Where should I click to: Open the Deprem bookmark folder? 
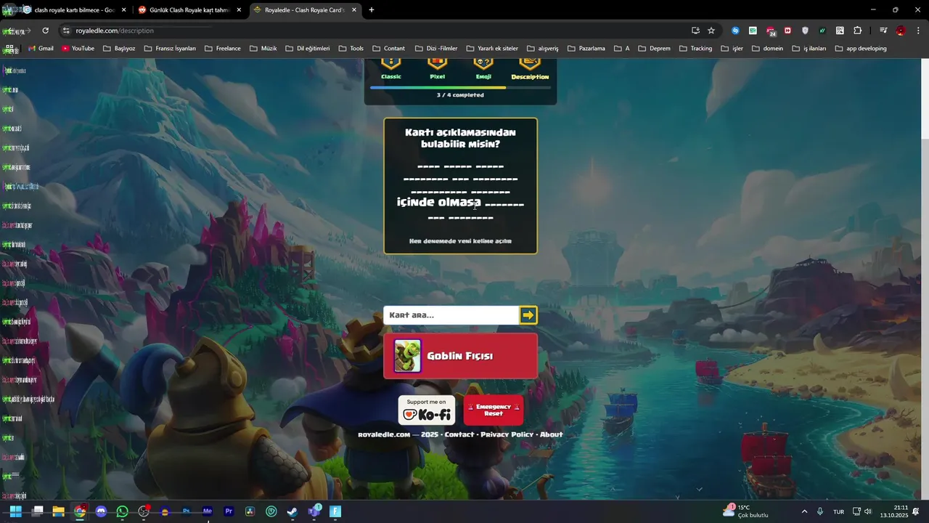[x=654, y=49]
